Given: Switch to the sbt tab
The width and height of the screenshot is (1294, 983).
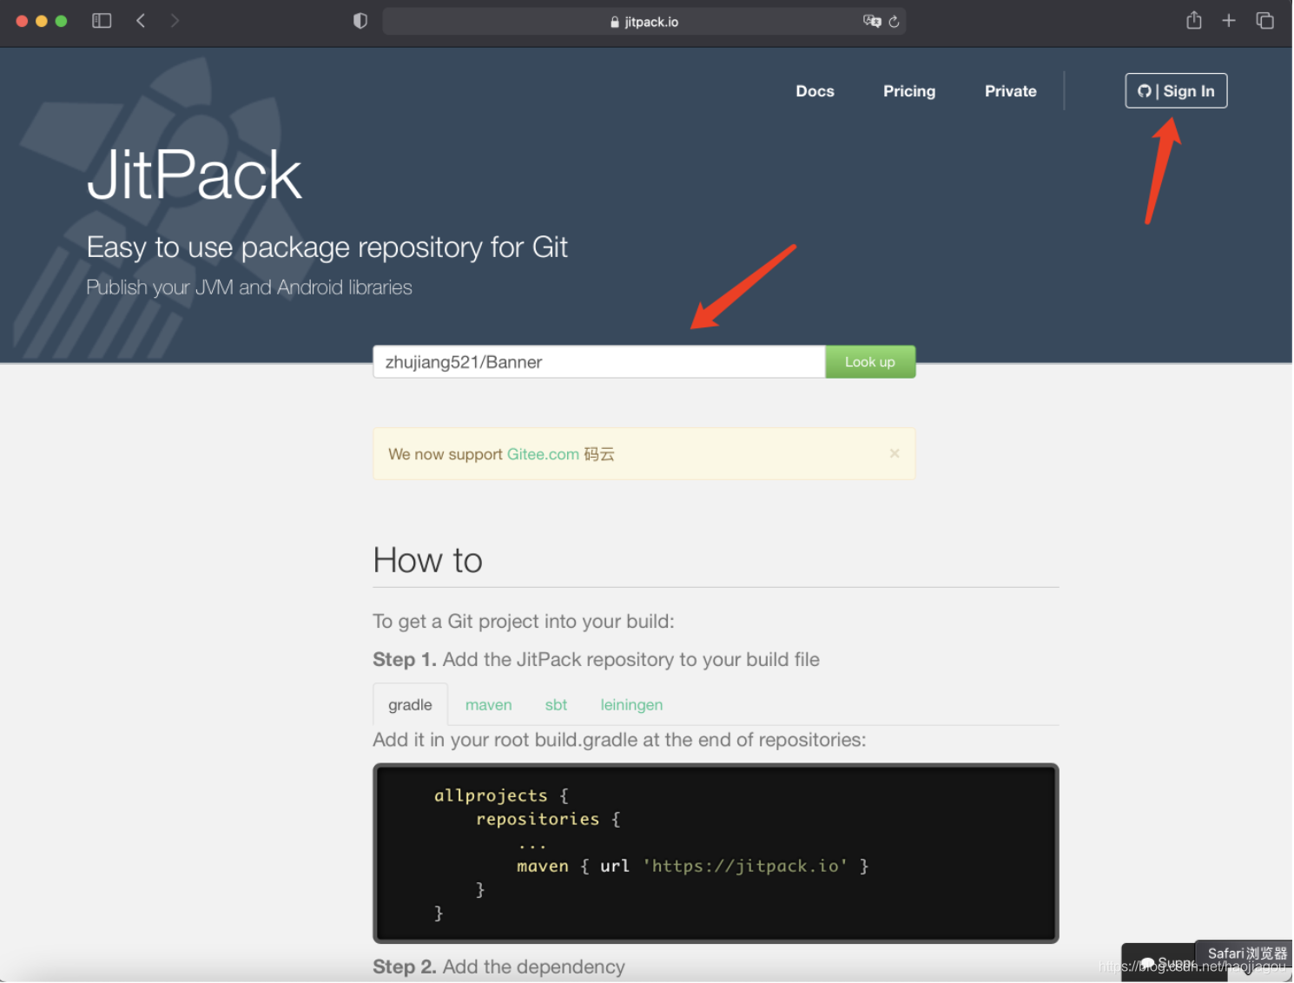Looking at the screenshot, I should (x=556, y=705).
